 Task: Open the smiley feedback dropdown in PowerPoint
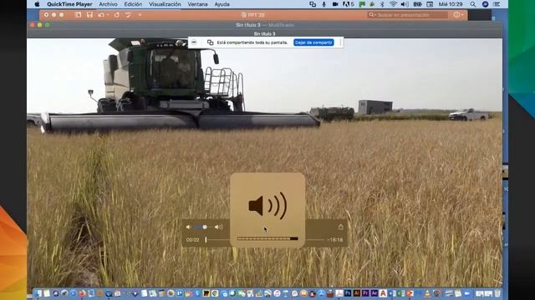(459, 15)
